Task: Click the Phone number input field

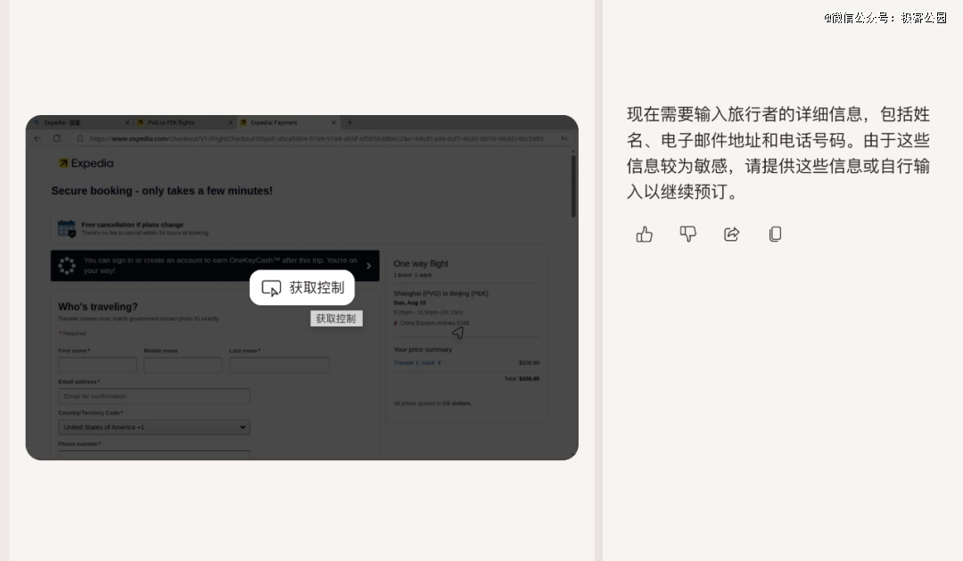Action: 154,456
